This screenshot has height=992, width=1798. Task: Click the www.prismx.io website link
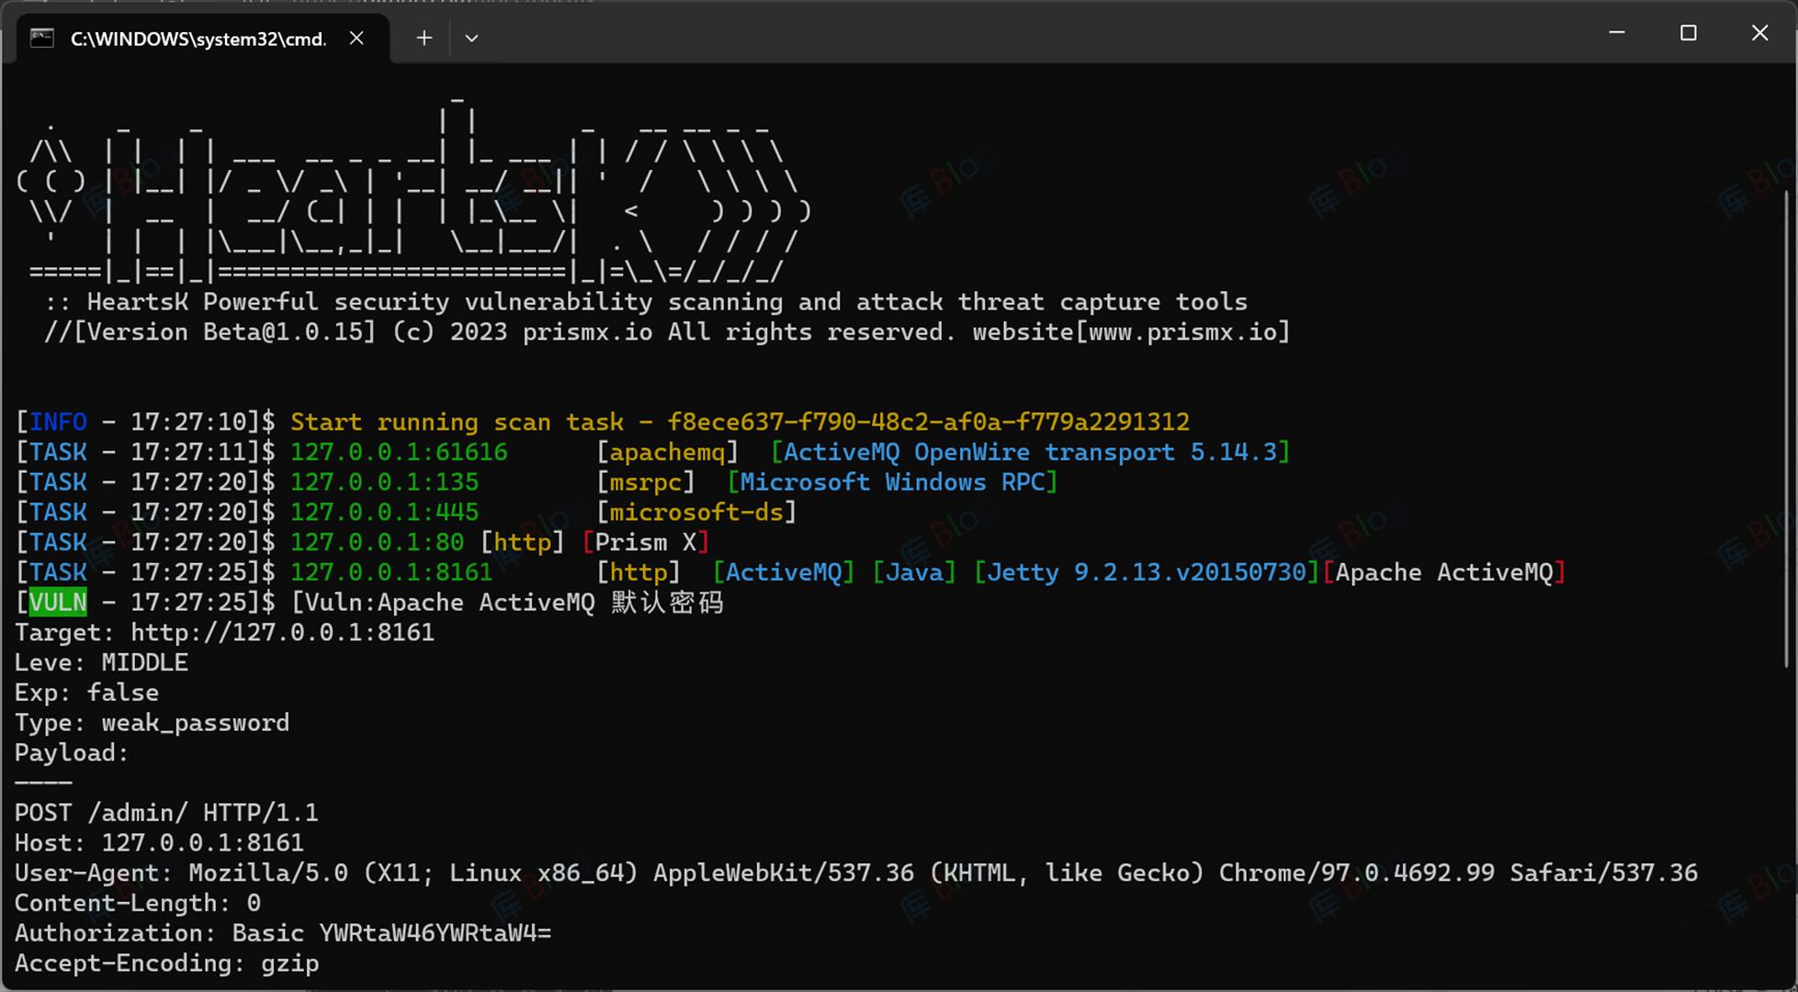(1182, 332)
